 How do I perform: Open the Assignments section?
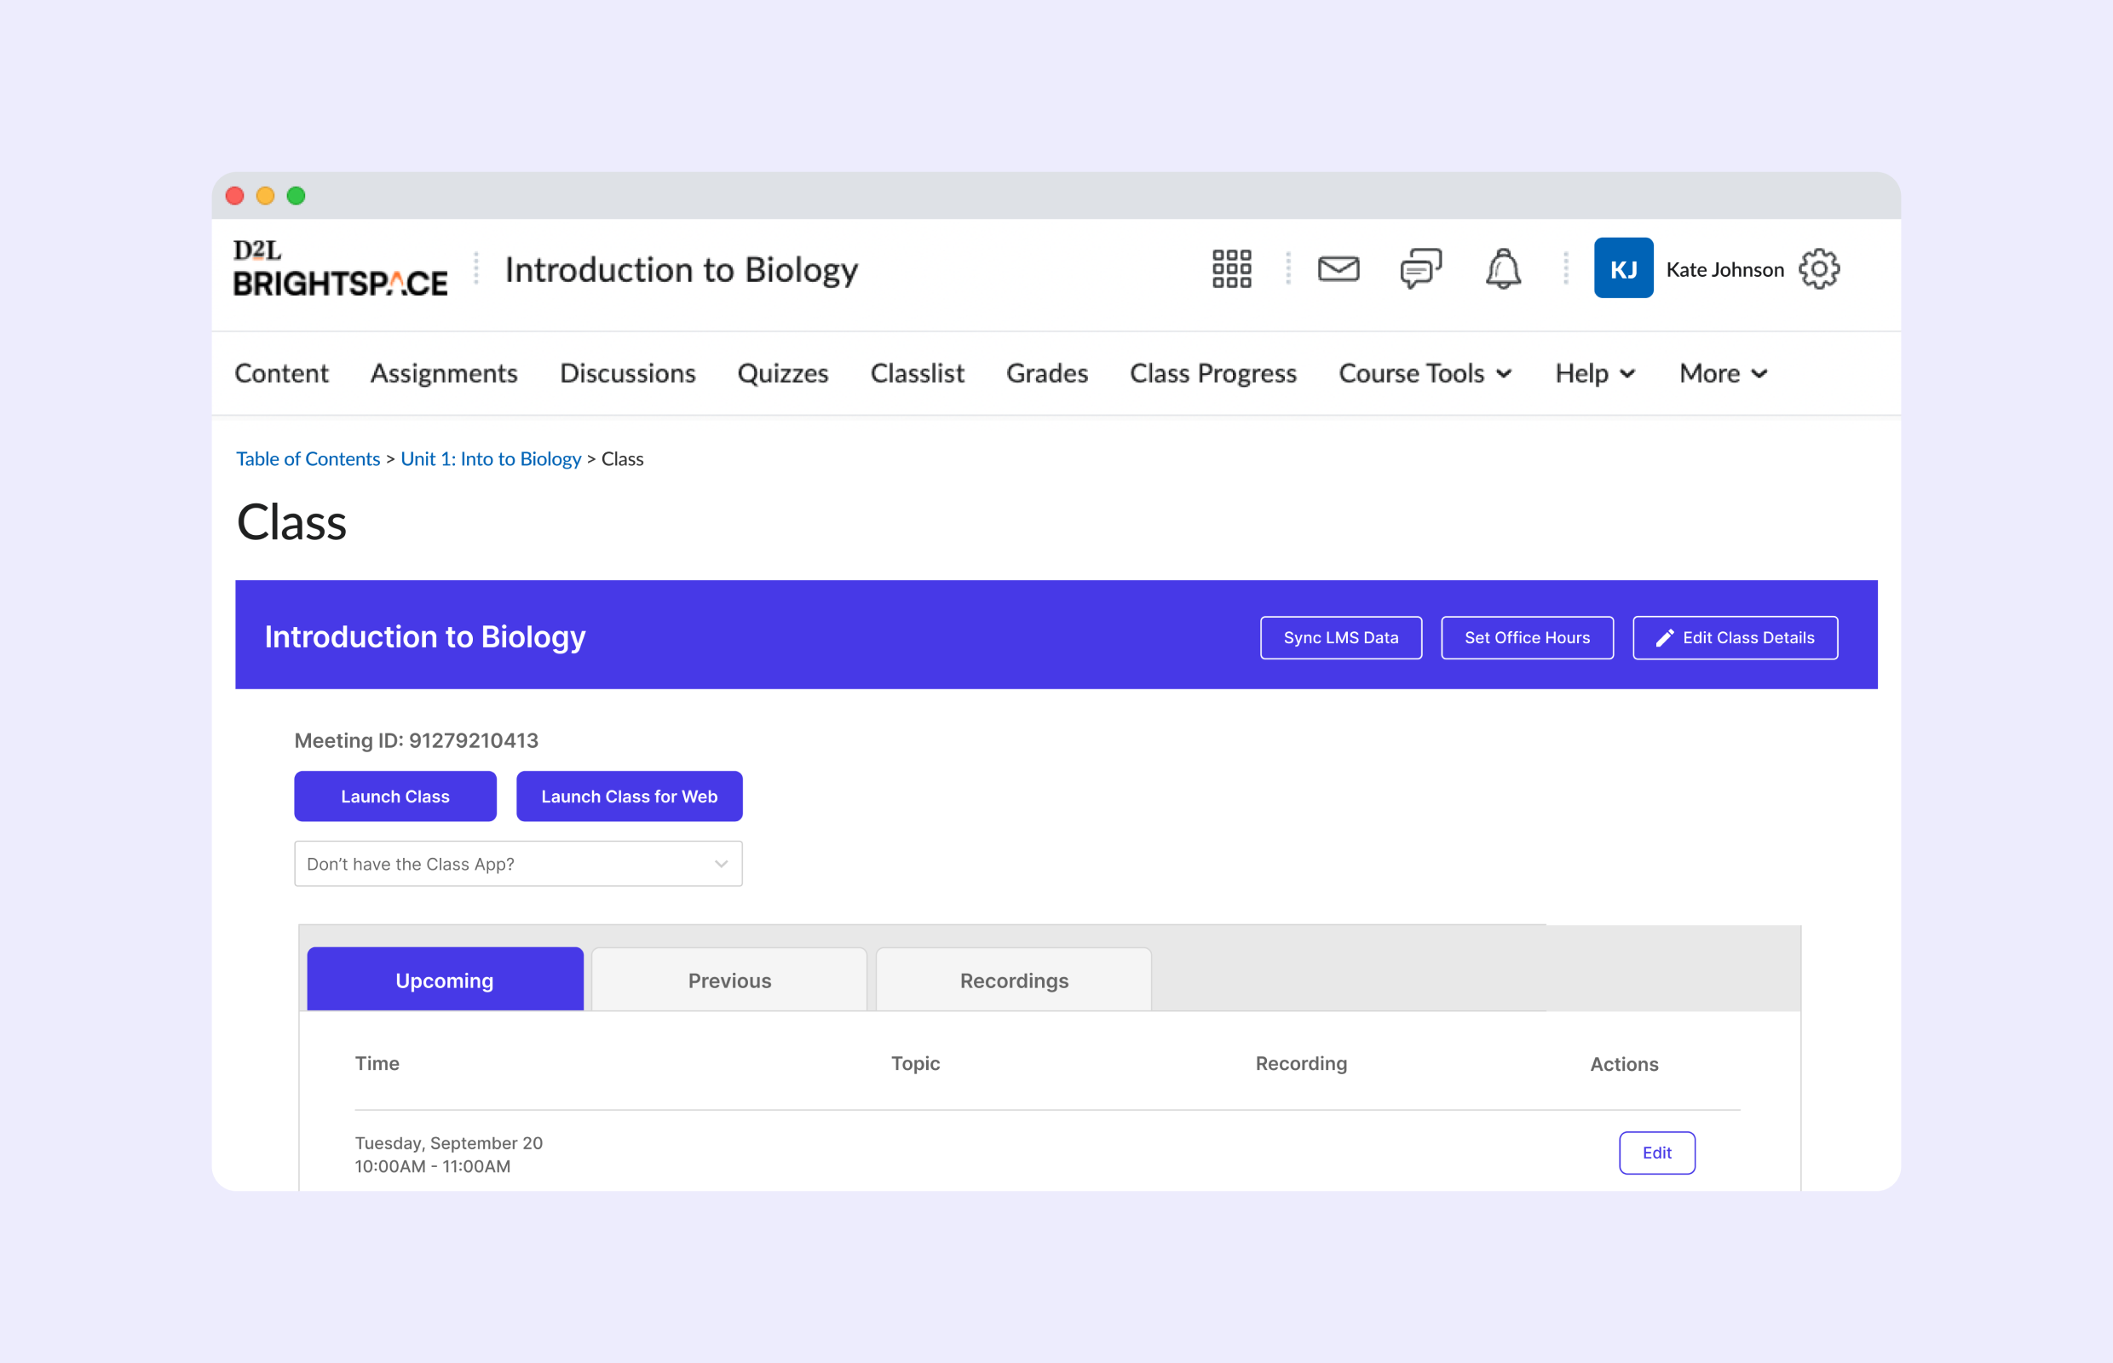pos(444,372)
